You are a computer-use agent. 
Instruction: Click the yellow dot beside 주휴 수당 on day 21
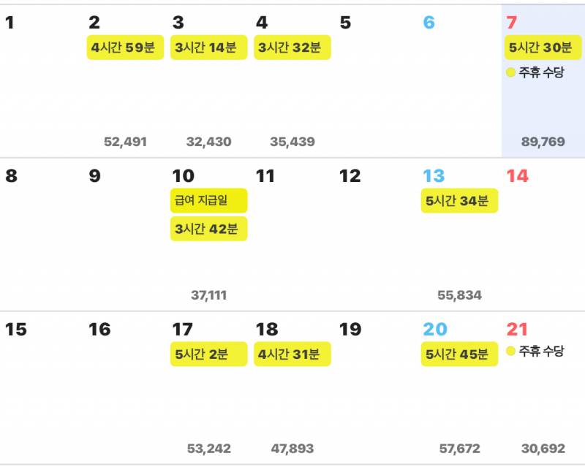[510, 351]
